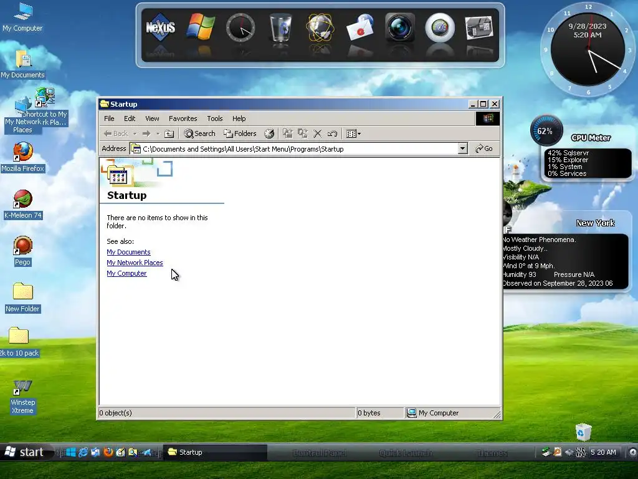Viewport: 638px width, 479px height.
Task: Select the My Documents desktop icon
Action: pyautogui.click(x=22, y=64)
